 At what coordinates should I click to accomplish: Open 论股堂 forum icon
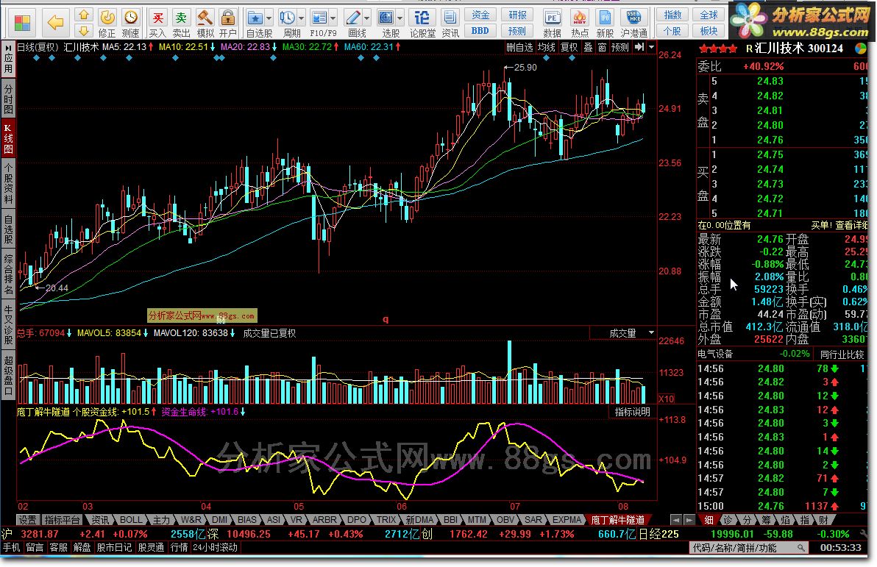point(422,24)
